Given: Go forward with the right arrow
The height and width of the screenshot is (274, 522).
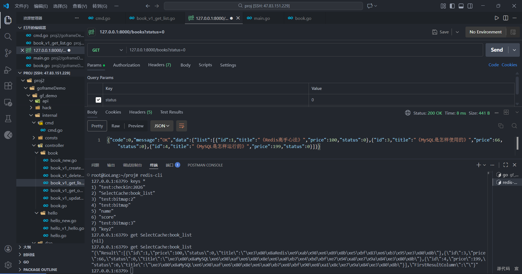Looking at the screenshot, I should click(x=157, y=6).
